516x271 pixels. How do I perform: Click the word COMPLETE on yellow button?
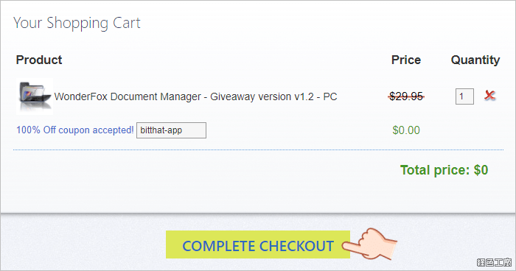pyautogui.click(x=219, y=246)
